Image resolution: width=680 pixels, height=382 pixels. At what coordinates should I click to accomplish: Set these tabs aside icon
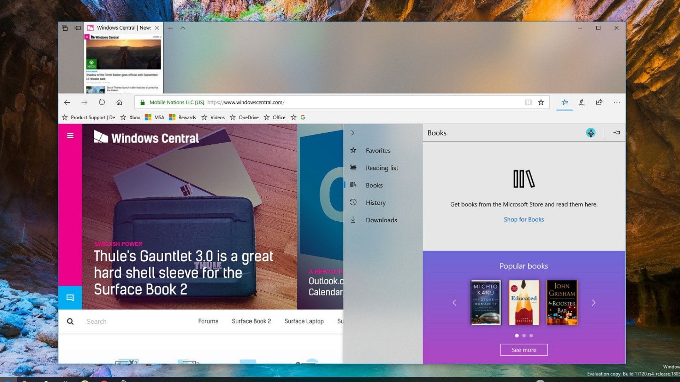pos(78,28)
